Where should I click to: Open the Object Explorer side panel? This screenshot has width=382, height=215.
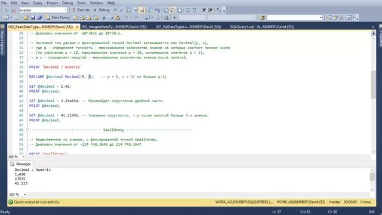[2, 40]
